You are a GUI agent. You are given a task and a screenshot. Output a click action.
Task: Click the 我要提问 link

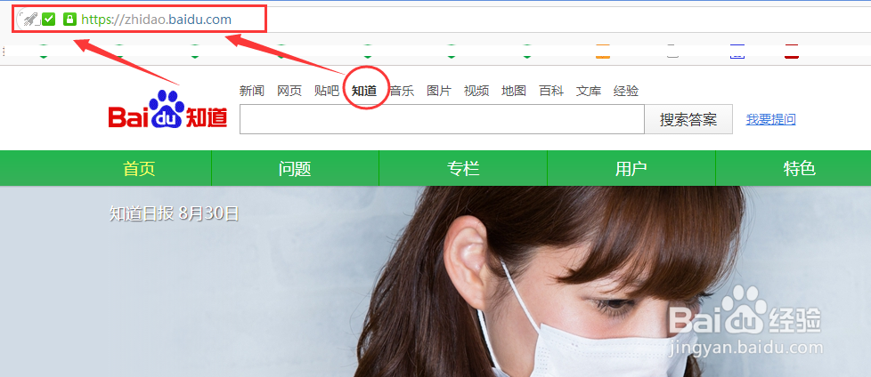point(770,119)
